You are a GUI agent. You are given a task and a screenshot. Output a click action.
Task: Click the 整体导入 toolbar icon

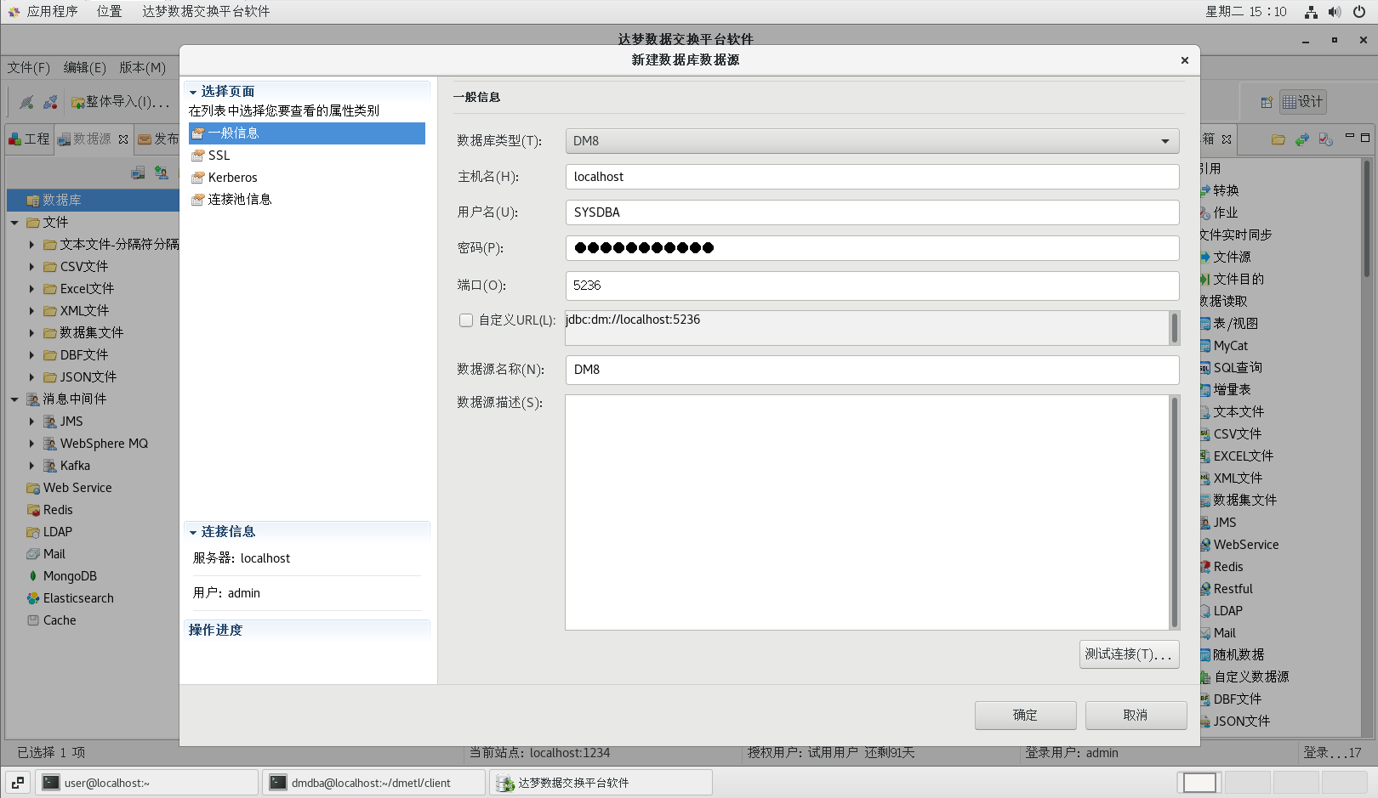point(77,102)
